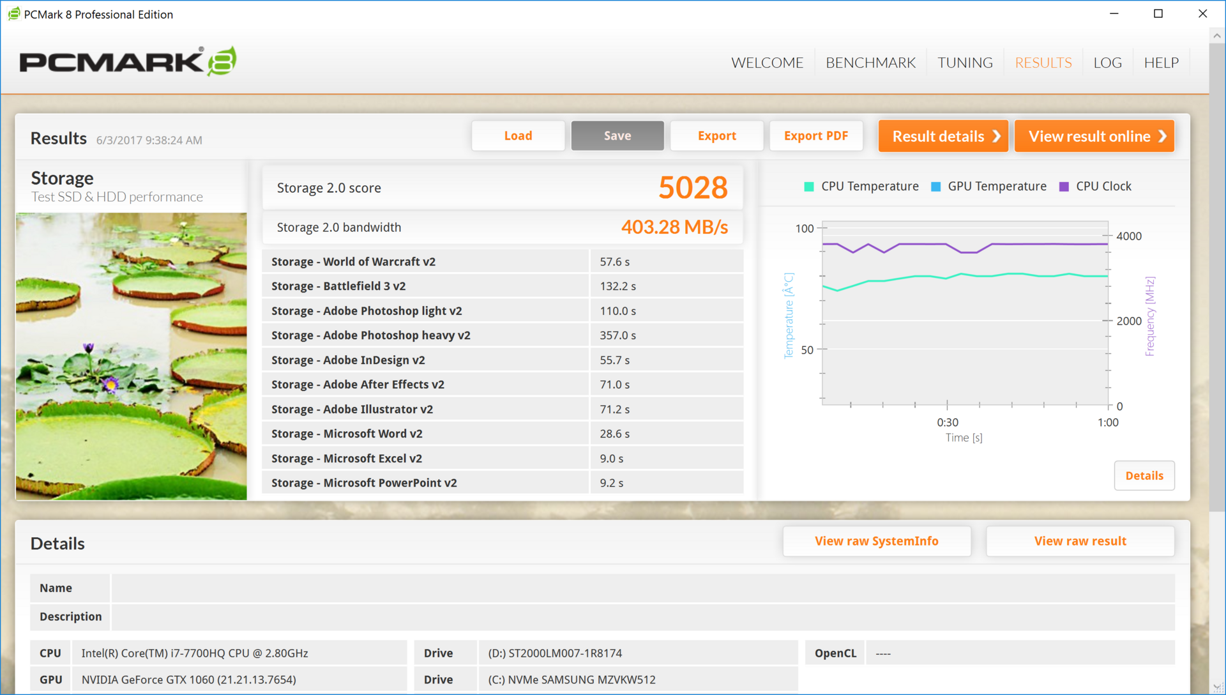Viewport: 1226px width, 695px height.
Task: Click the PCMark title bar app icon
Action: (x=13, y=14)
